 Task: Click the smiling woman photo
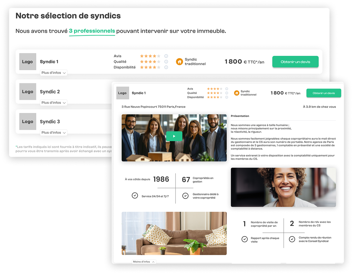(x=283, y=187)
